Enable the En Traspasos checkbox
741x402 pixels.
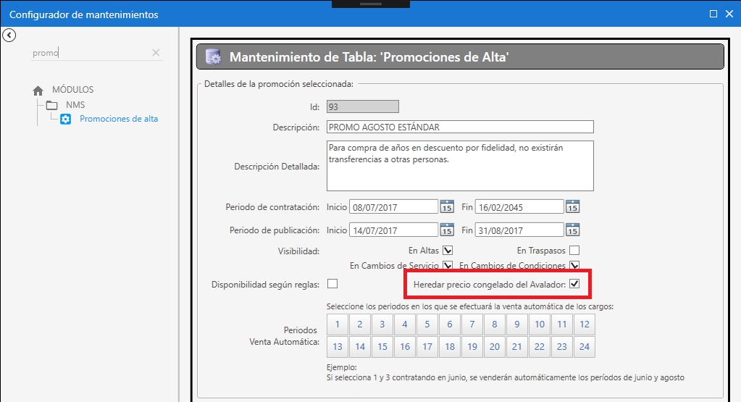pos(574,251)
